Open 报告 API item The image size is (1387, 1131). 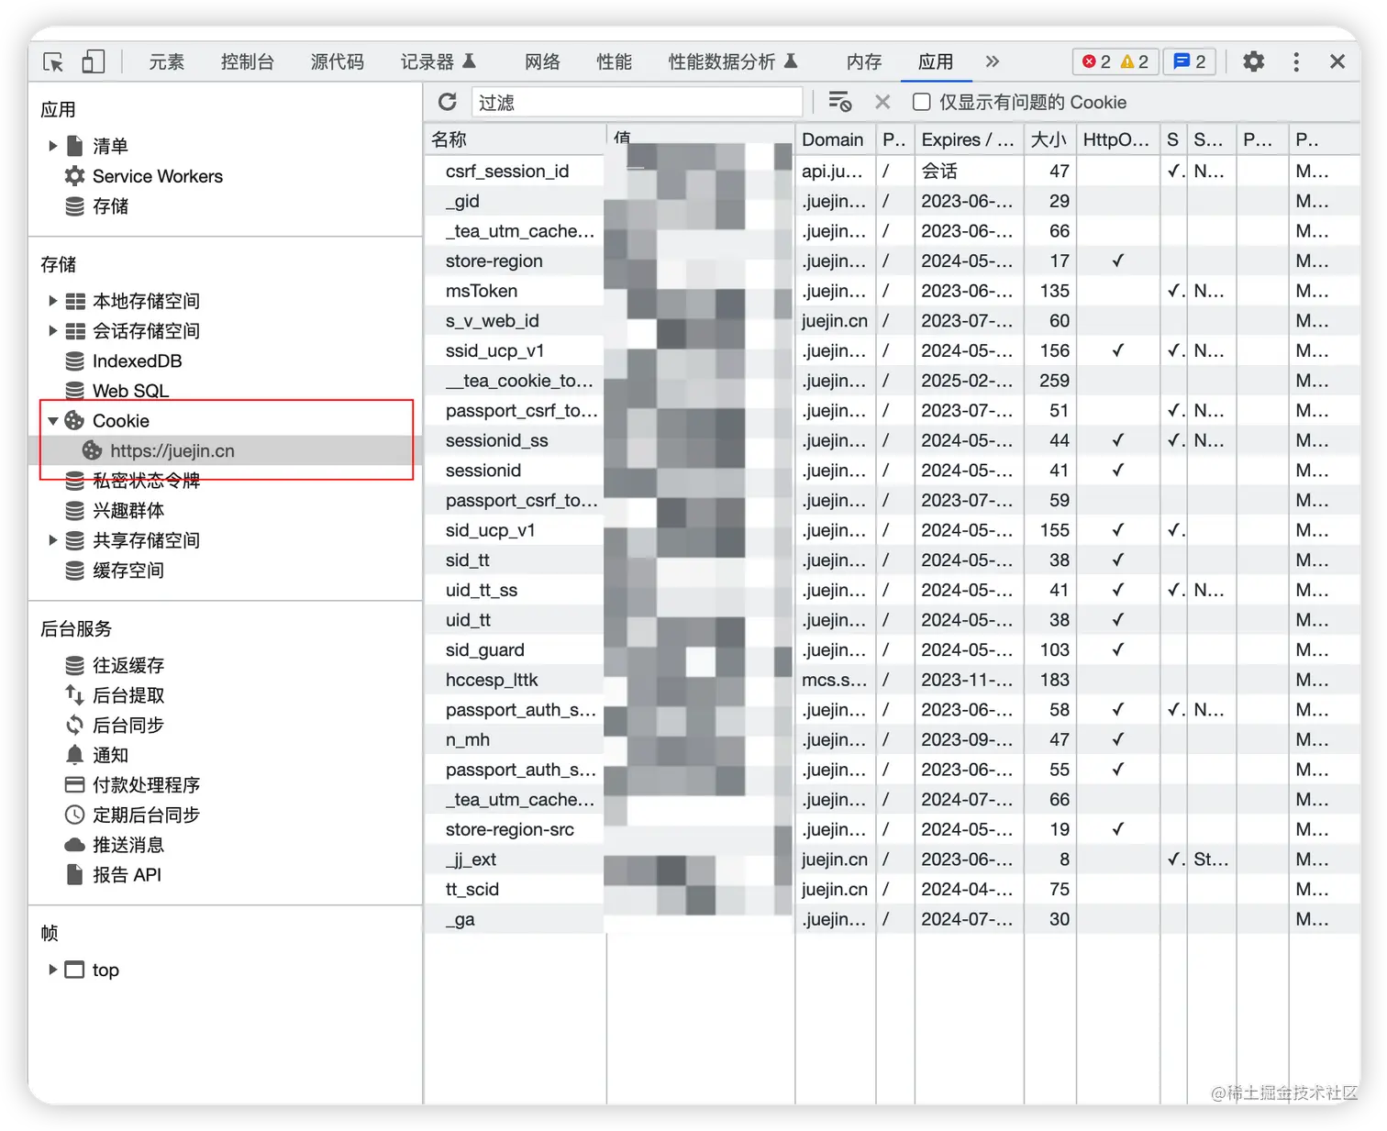tap(127, 875)
